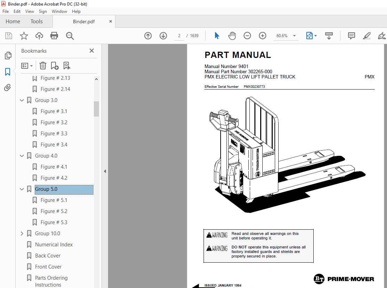
Task: Open the Figure # 4.1 bookmark
Action: (x=54, y=167)
